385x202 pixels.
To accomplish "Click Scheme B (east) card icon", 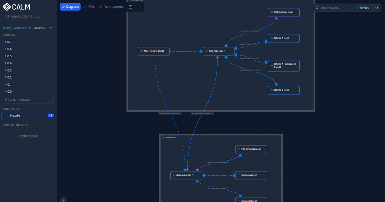I will click(271, 90).
